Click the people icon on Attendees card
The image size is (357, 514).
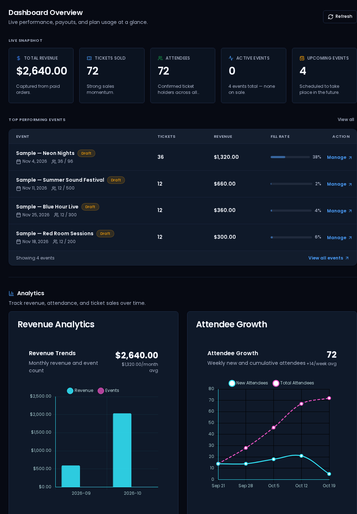click(160, 58)
